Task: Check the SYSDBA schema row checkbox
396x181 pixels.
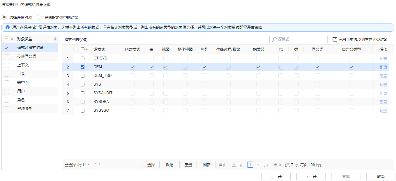Action: click(x=82, y=102)
